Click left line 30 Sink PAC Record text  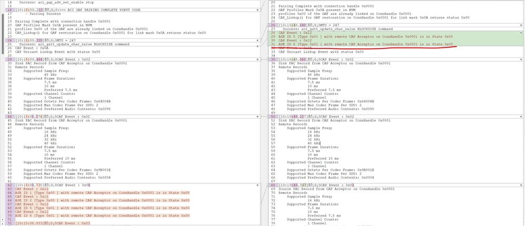click(71, 63)
